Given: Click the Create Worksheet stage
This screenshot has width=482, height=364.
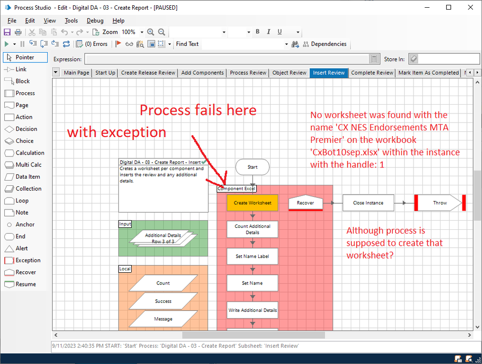Looking at the screenshot, I should 252,203.
